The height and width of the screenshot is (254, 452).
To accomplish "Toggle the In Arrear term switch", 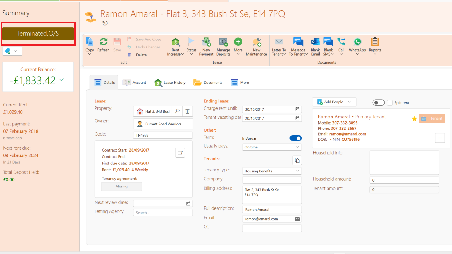I will point(296,138).
